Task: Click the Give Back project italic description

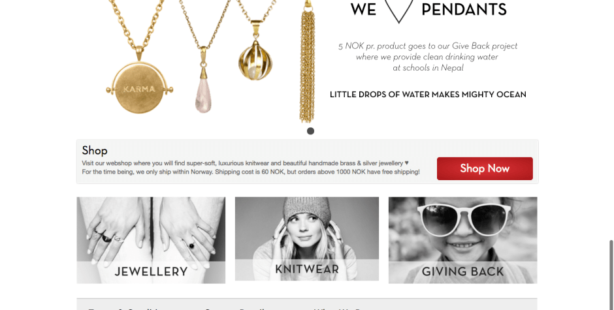Action: tap(428, 57)
